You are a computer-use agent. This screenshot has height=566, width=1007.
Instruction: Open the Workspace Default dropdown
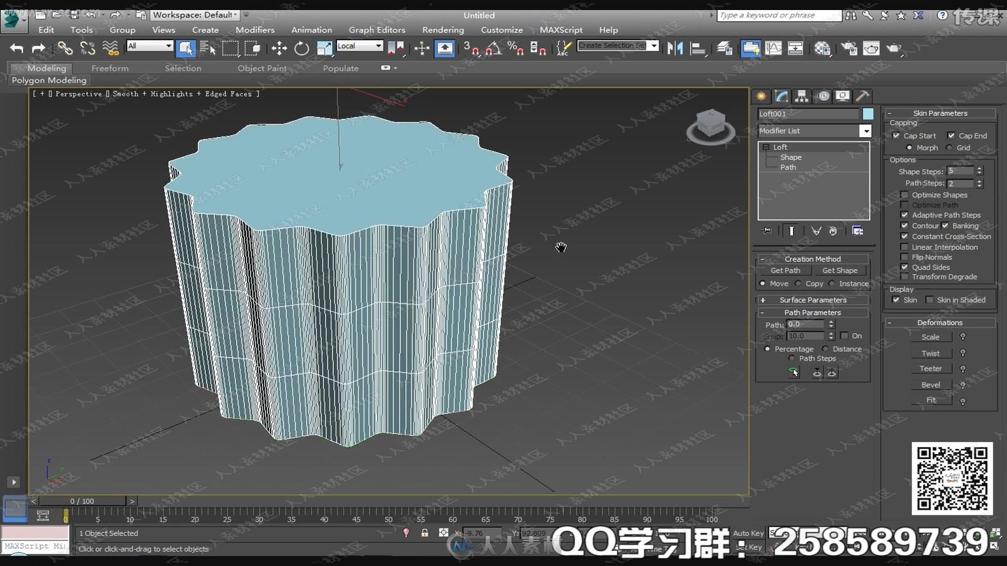tap(195, 14)
